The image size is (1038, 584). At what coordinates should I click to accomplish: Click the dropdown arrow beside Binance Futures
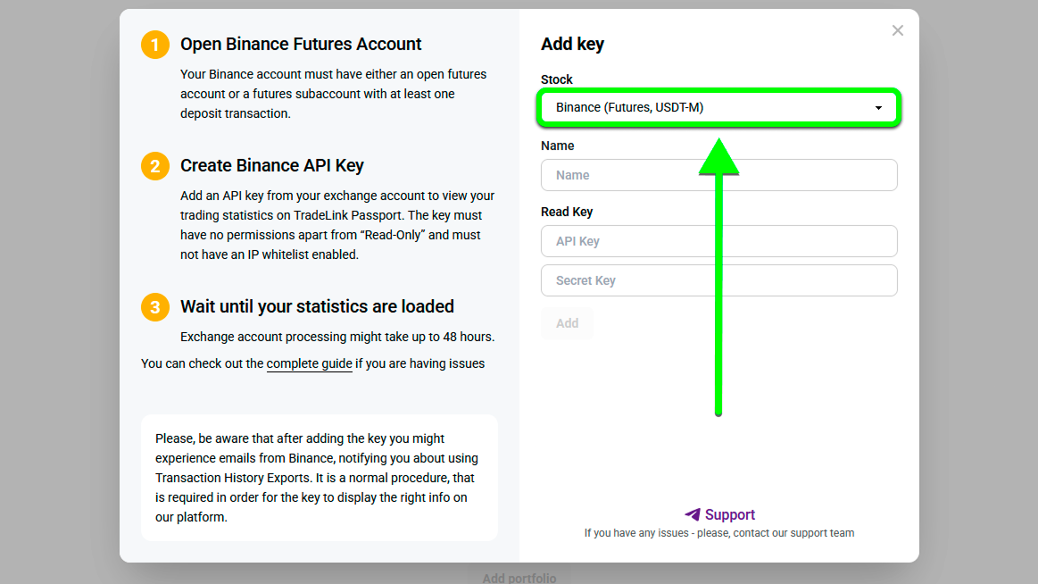click(x=878, y=108)
